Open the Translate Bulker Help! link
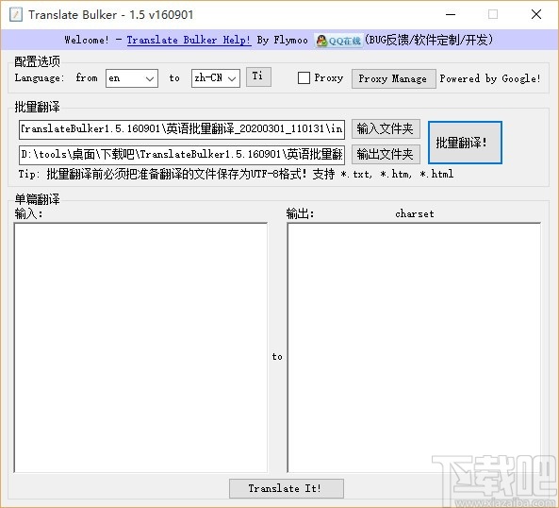 click(x=189, y=40)
